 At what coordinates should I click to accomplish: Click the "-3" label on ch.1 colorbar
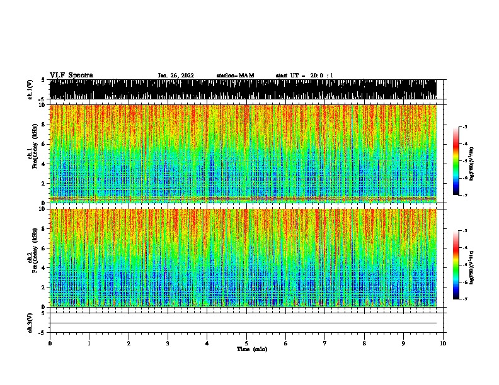pos(465,126)
